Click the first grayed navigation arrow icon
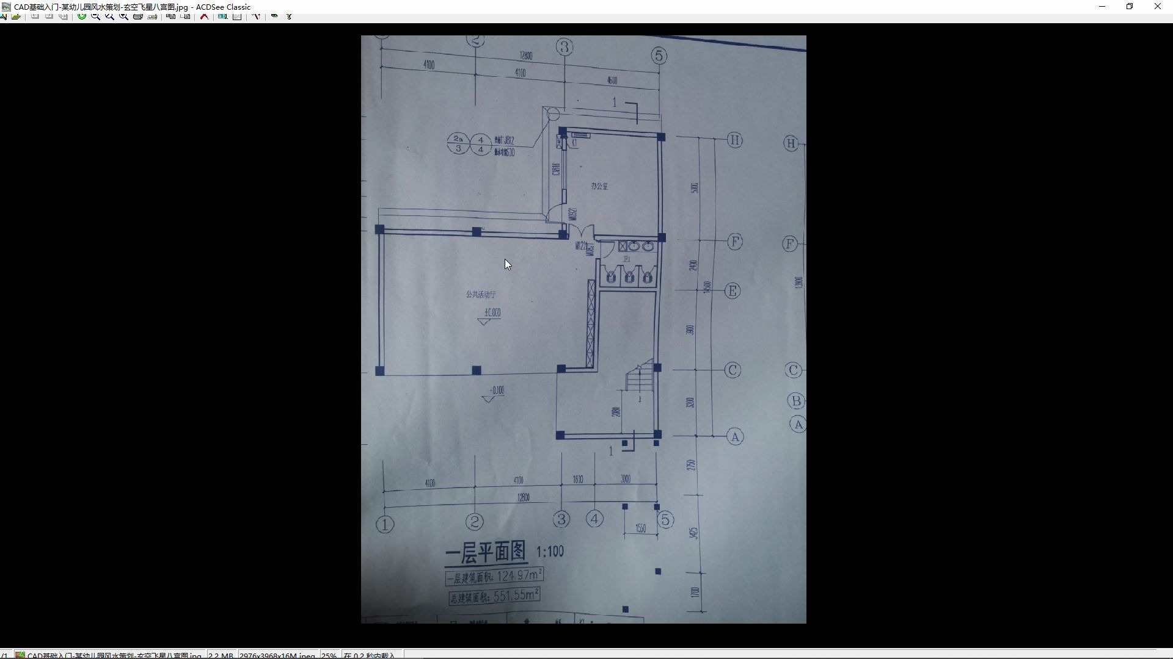The image size is (1173, 659). click(35, 16)
